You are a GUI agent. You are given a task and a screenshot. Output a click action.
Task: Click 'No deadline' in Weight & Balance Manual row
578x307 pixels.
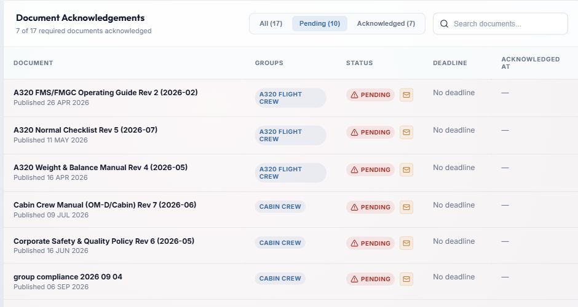coord(454,168)
